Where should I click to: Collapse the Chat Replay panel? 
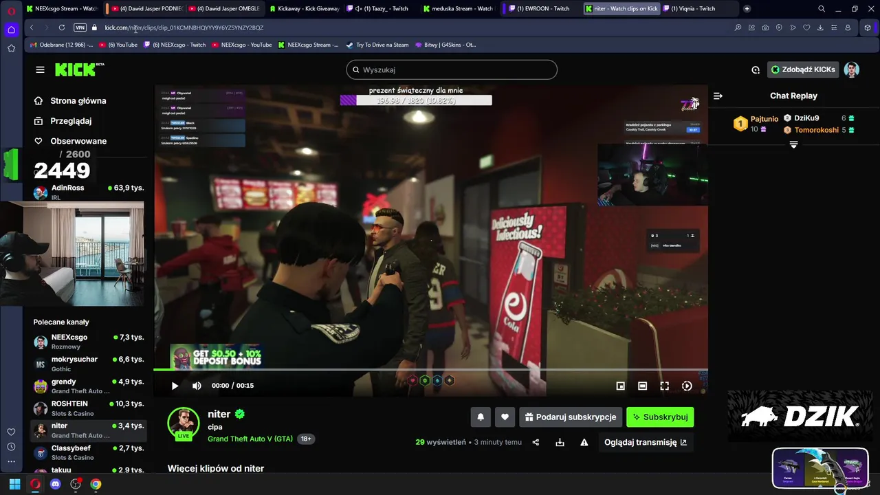click(x=718, y=96)
